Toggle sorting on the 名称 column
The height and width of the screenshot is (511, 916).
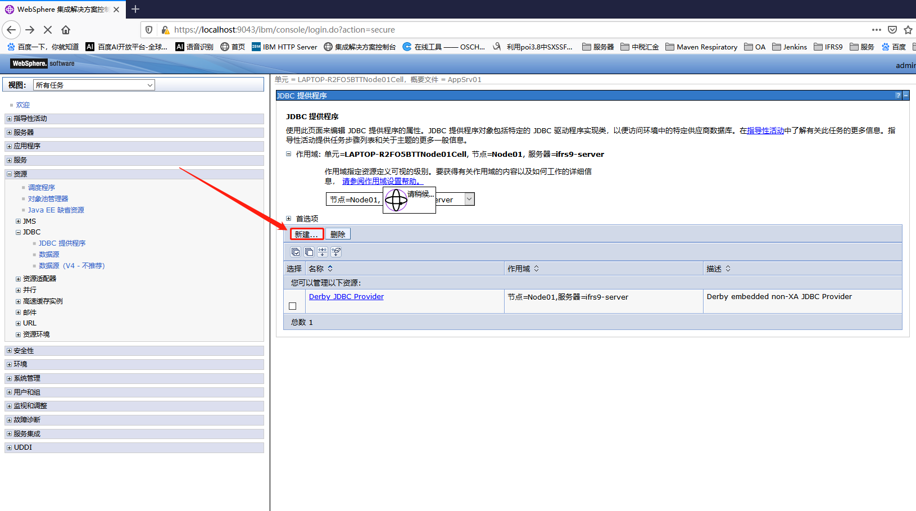pos(330,268)
